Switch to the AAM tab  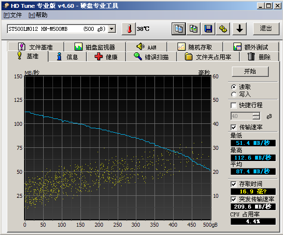tap(146, 47)
